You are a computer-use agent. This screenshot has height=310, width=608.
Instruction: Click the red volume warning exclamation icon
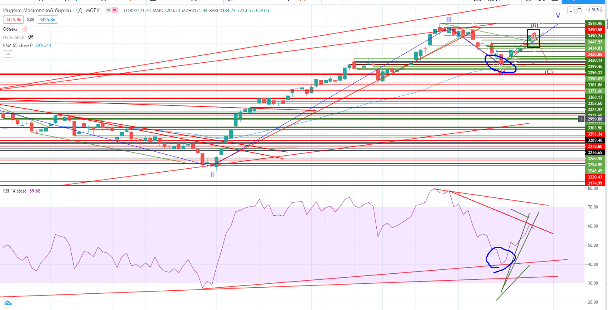(25, 29)
